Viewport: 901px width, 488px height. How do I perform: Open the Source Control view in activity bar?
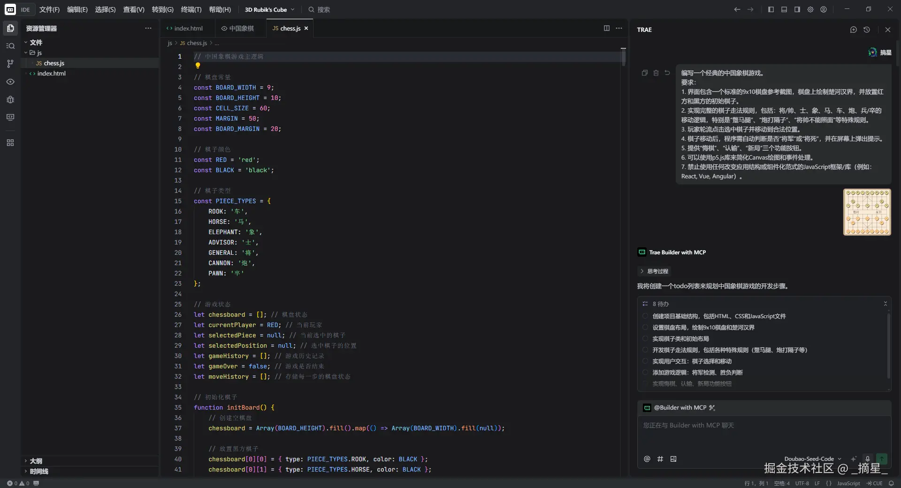[10, 64]
